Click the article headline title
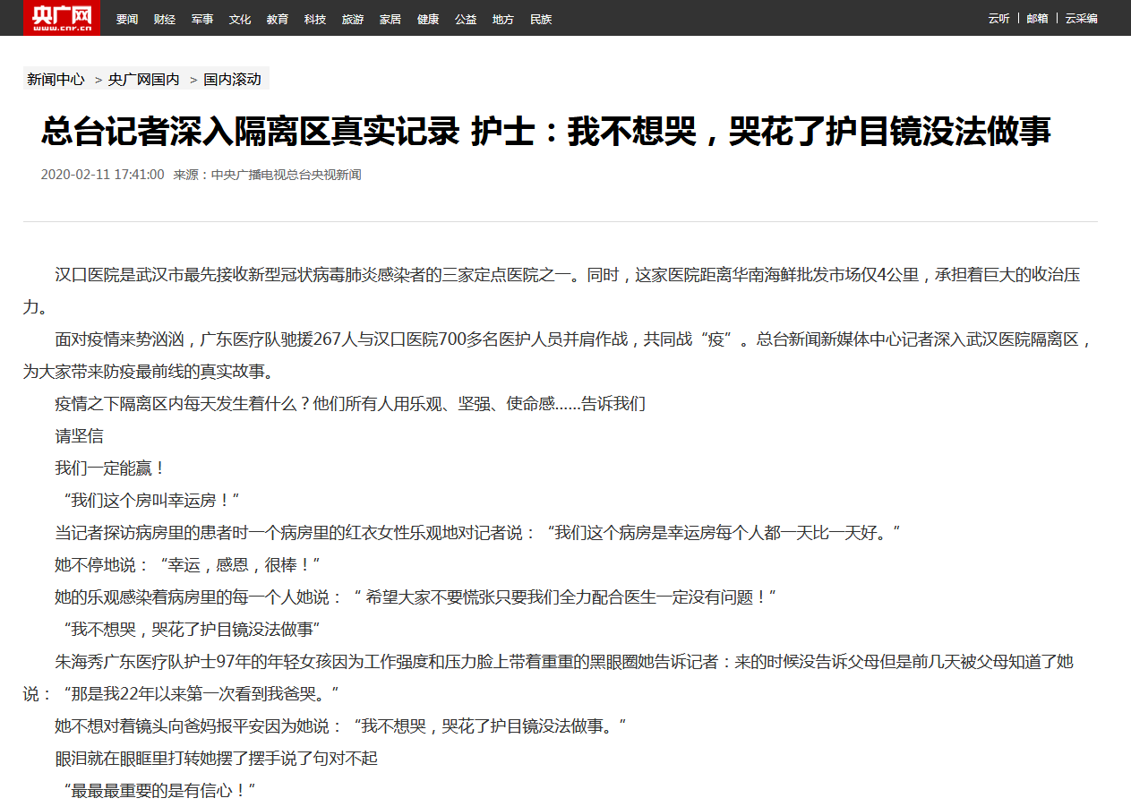This screenshot has height=807, width=1131. tap(545, 132)
